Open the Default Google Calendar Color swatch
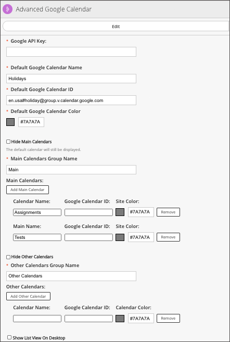The image size is (230, 342). pyautogui.click(x=10, y=122)
